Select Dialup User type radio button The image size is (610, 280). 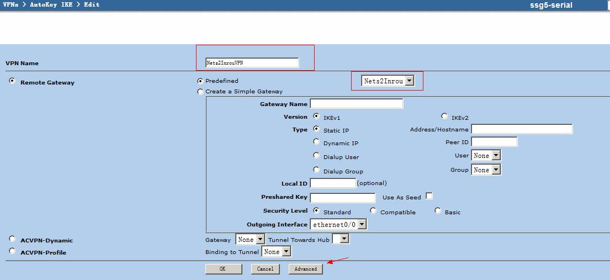[x=316, y=156]
